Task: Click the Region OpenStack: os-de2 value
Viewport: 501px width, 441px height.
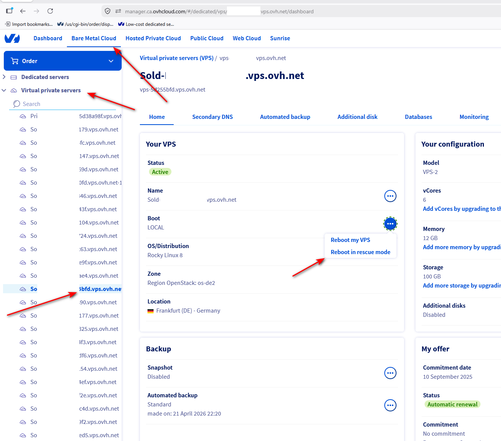Action: (x=181, y=283)
